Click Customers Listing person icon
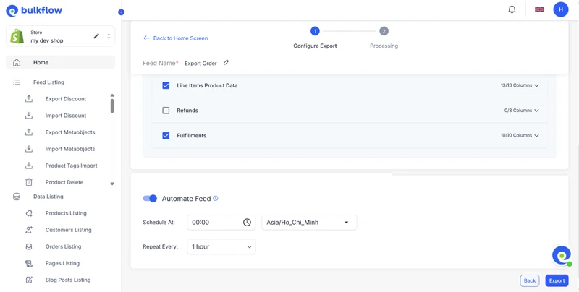 point(29,230)
